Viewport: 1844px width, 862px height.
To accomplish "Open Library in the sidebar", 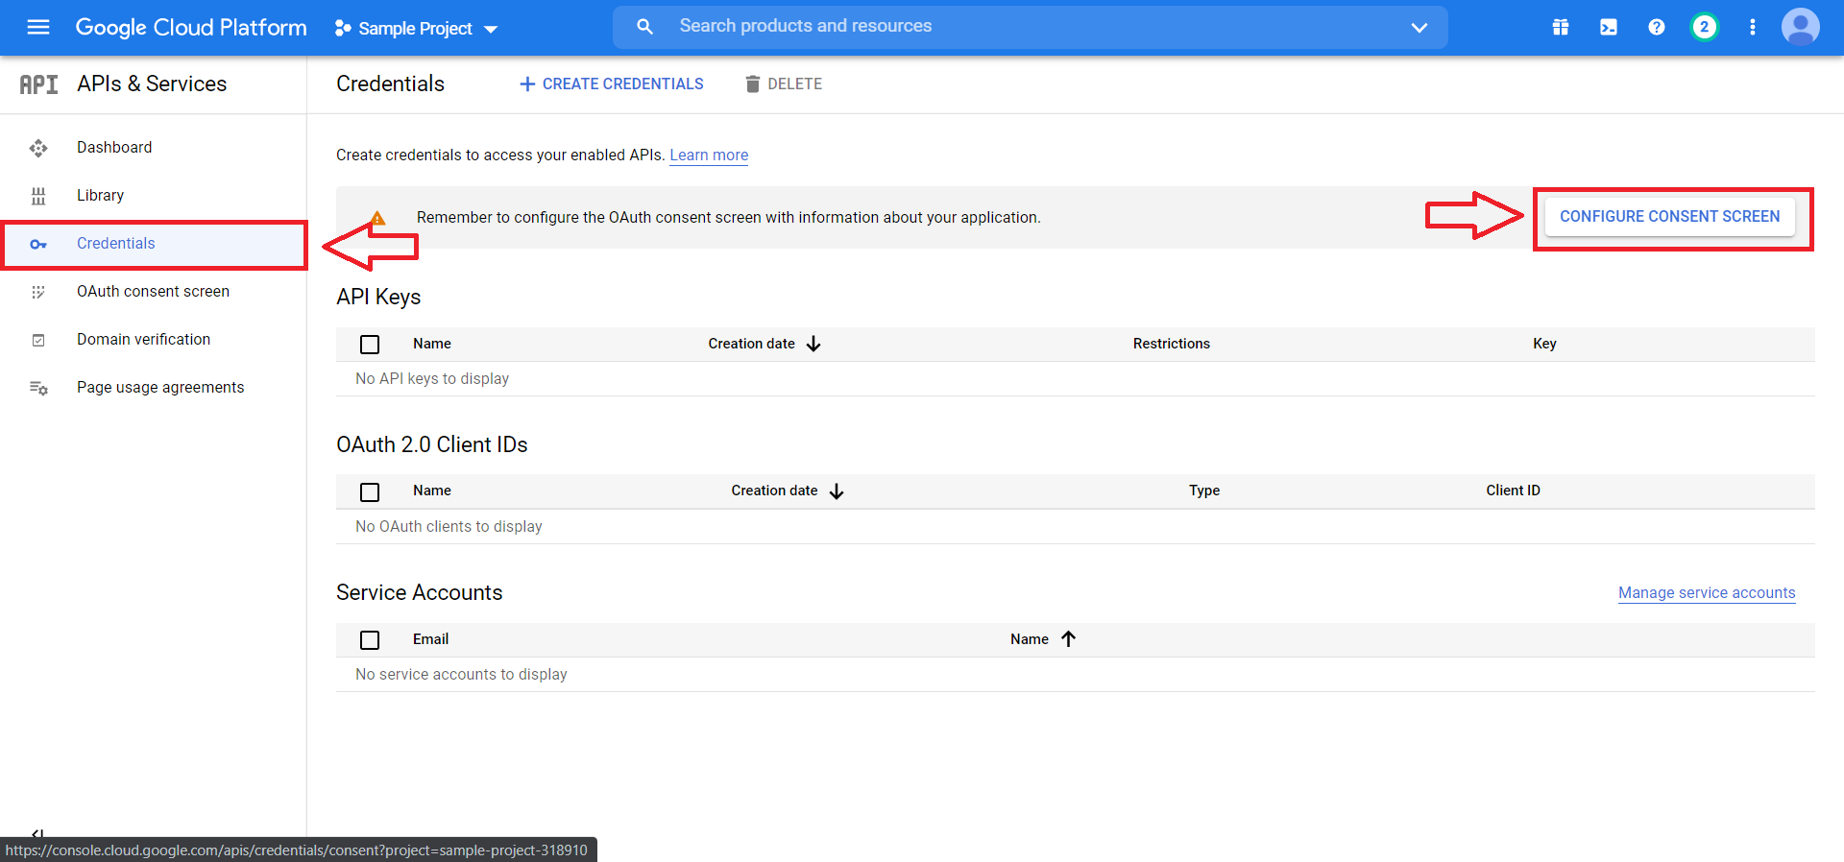I will click(x=101, y=195).
